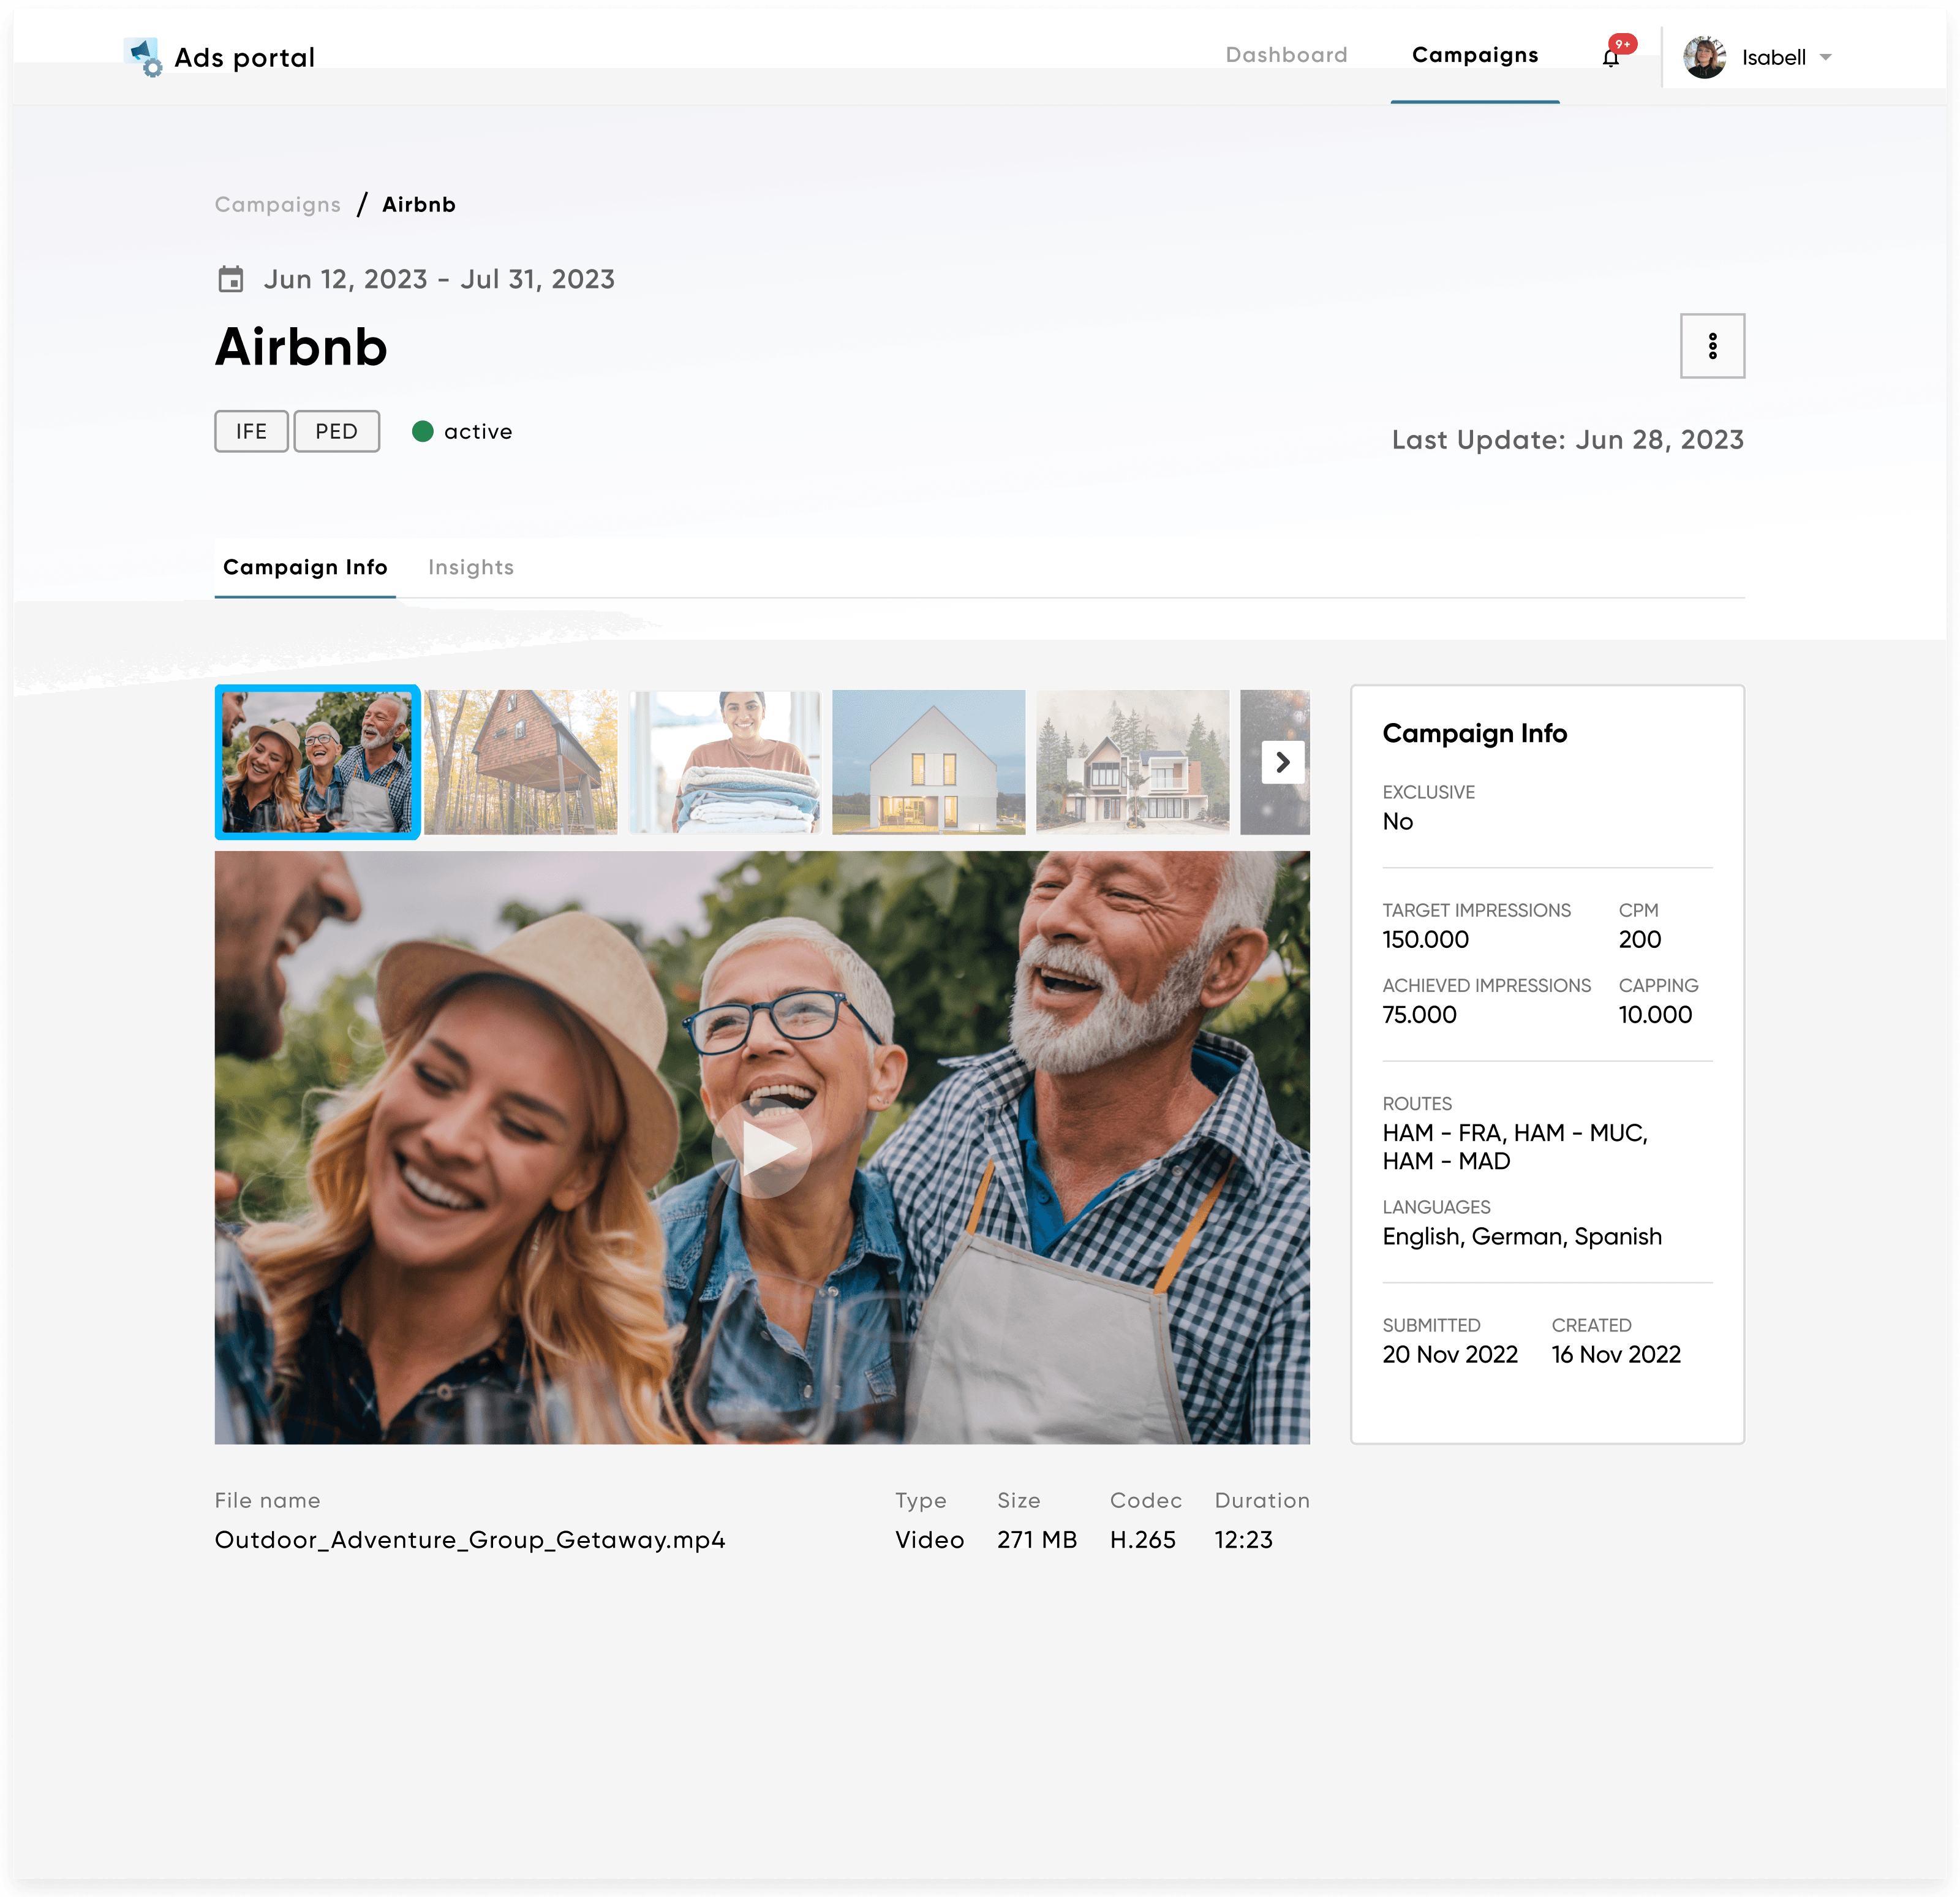Click Isabell's profile avatar
Viewport: 1960px width, 1897px height.
tap(1704, 57)
